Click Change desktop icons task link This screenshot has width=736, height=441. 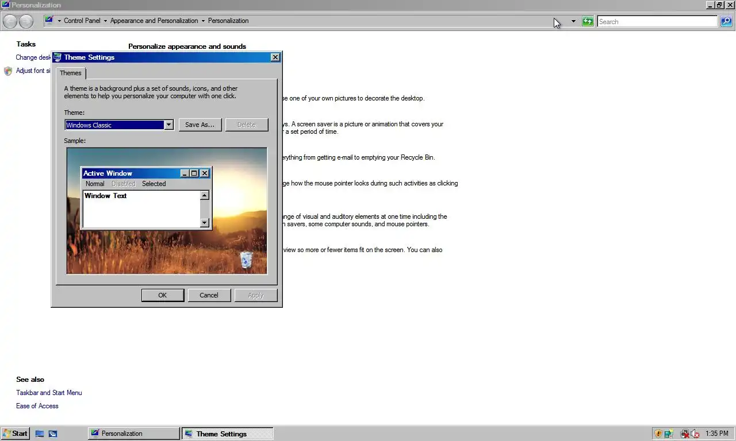tap(33, 57)
